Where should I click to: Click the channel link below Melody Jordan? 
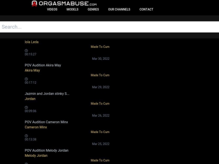pyautogui.click(x=100, y=160)
